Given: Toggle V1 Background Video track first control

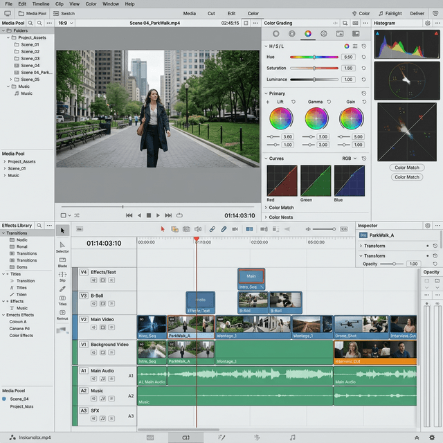Looking at the screenshot, I should 94,352.
